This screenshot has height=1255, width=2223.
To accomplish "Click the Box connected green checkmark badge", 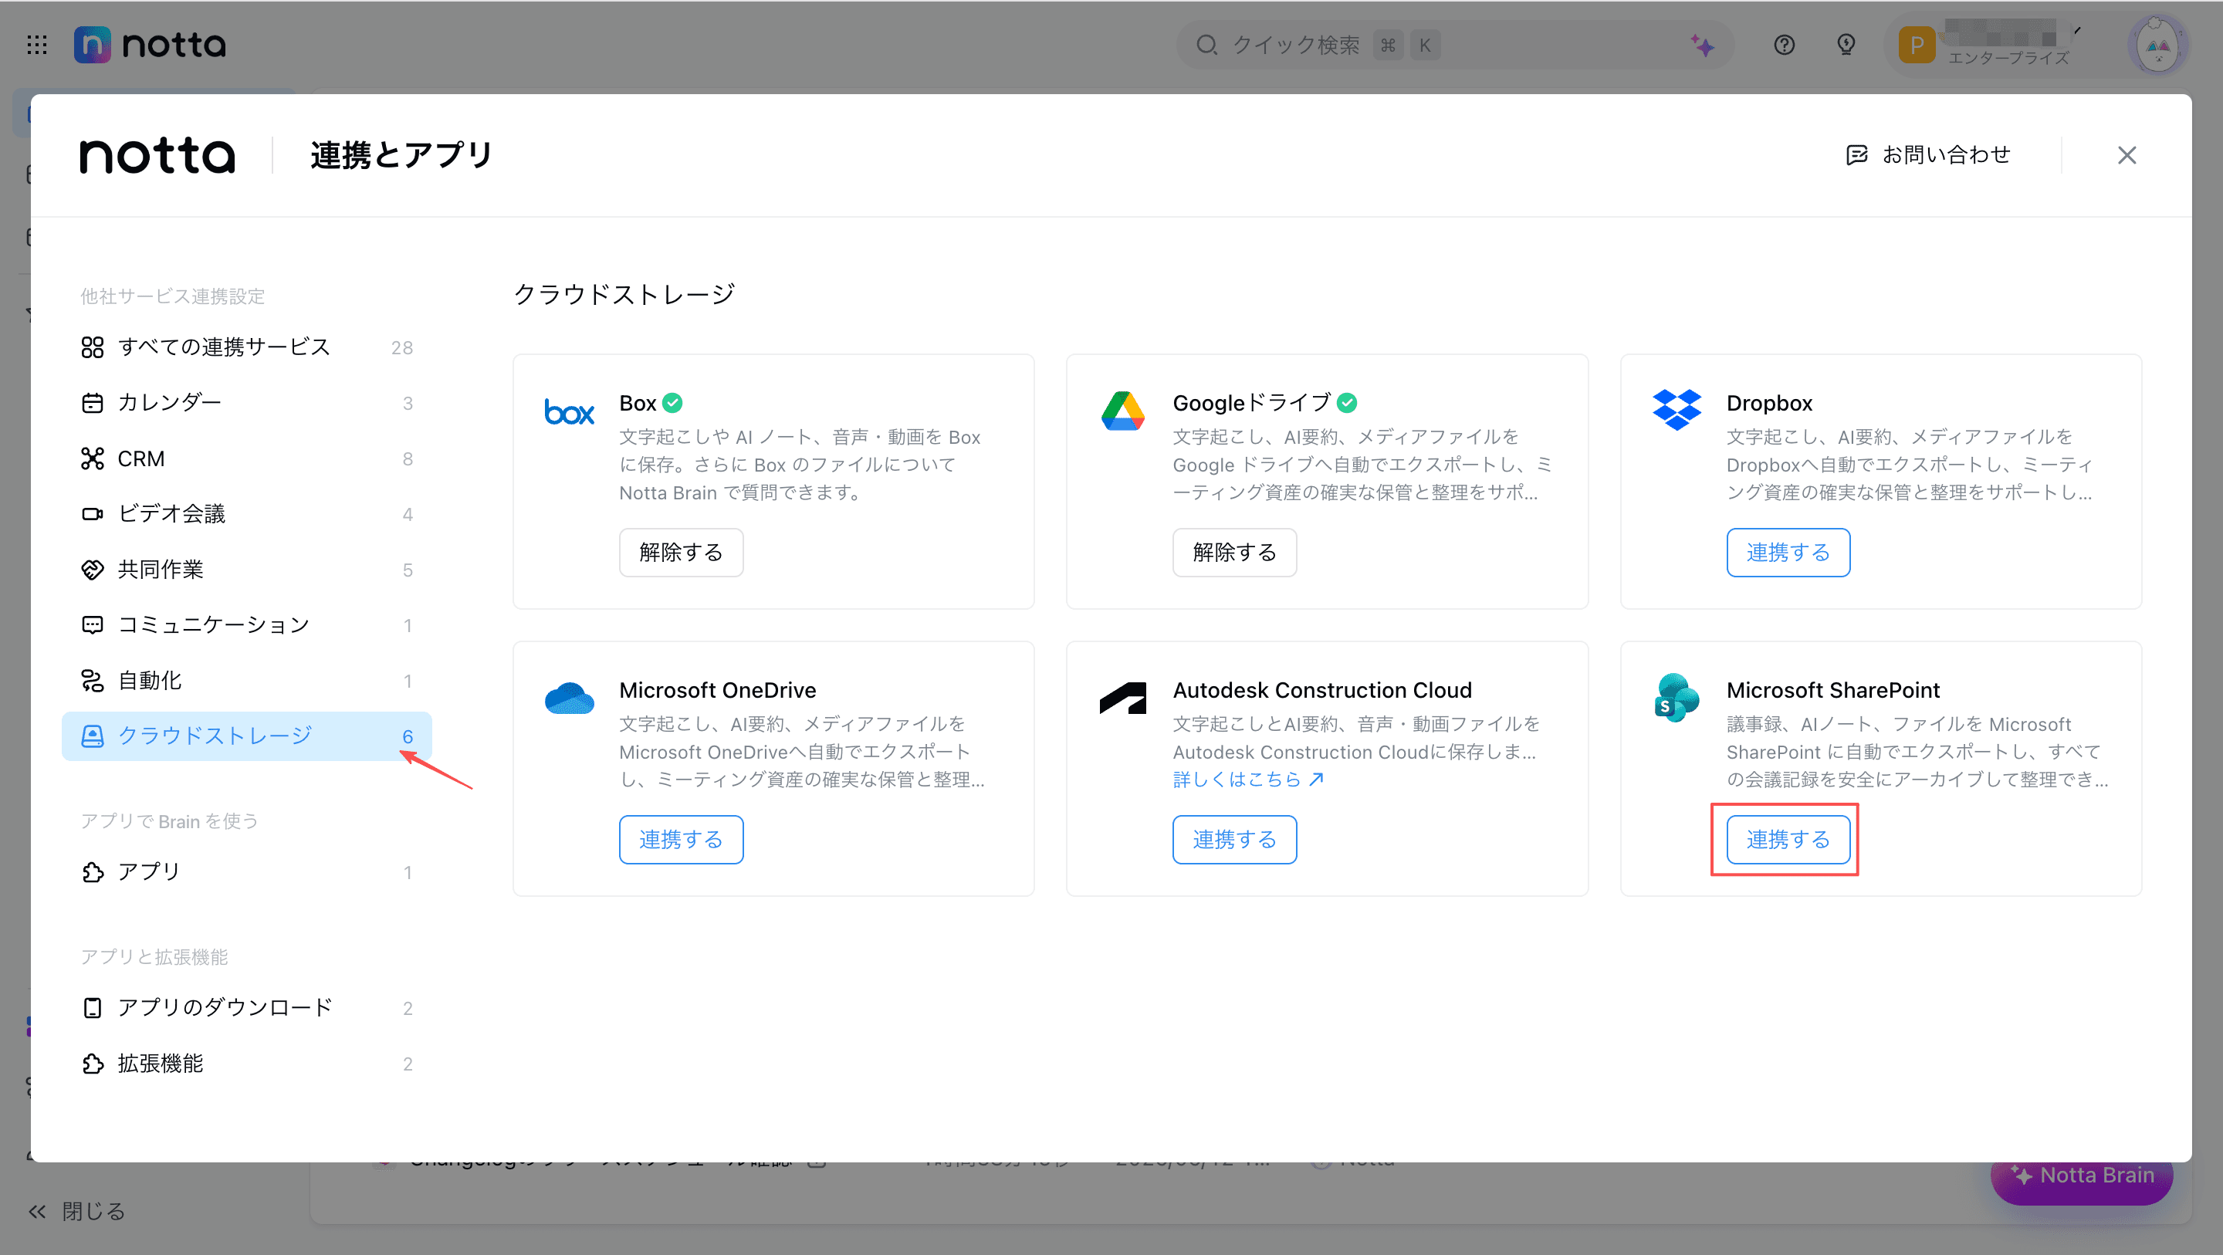I will pos(672,403).
